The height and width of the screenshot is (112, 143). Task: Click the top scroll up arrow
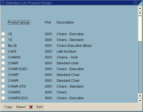pyautogui.click(x=140, y=8)
